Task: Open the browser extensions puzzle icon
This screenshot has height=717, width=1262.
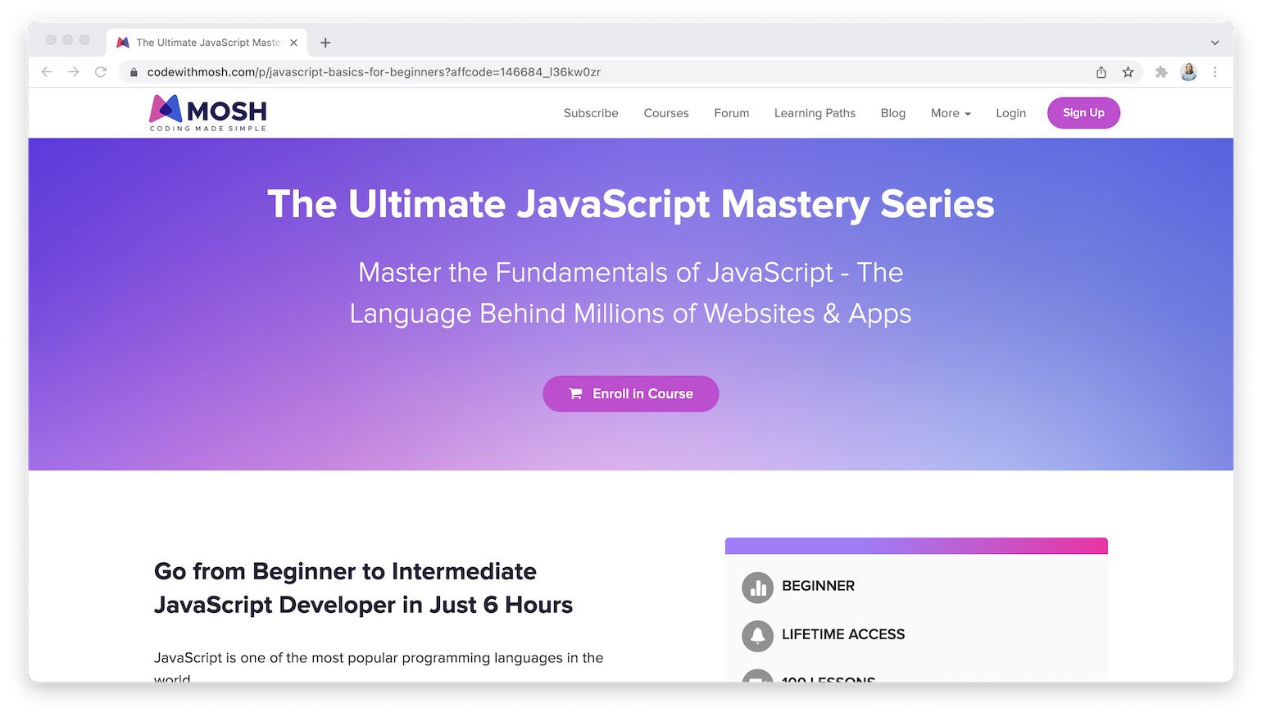Action: pyautogui.click(x=1161, y=72)
